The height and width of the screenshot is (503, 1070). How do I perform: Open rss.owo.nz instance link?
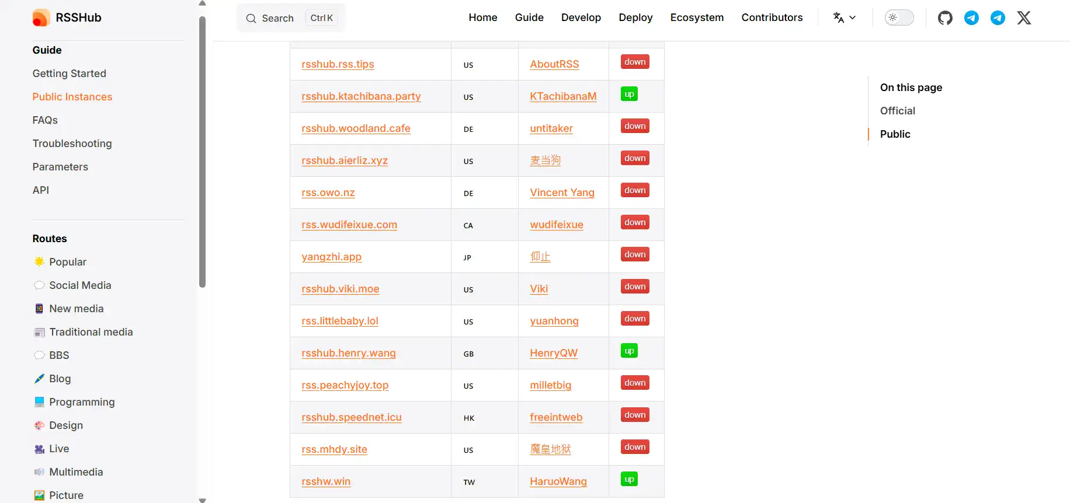point(328,193)
